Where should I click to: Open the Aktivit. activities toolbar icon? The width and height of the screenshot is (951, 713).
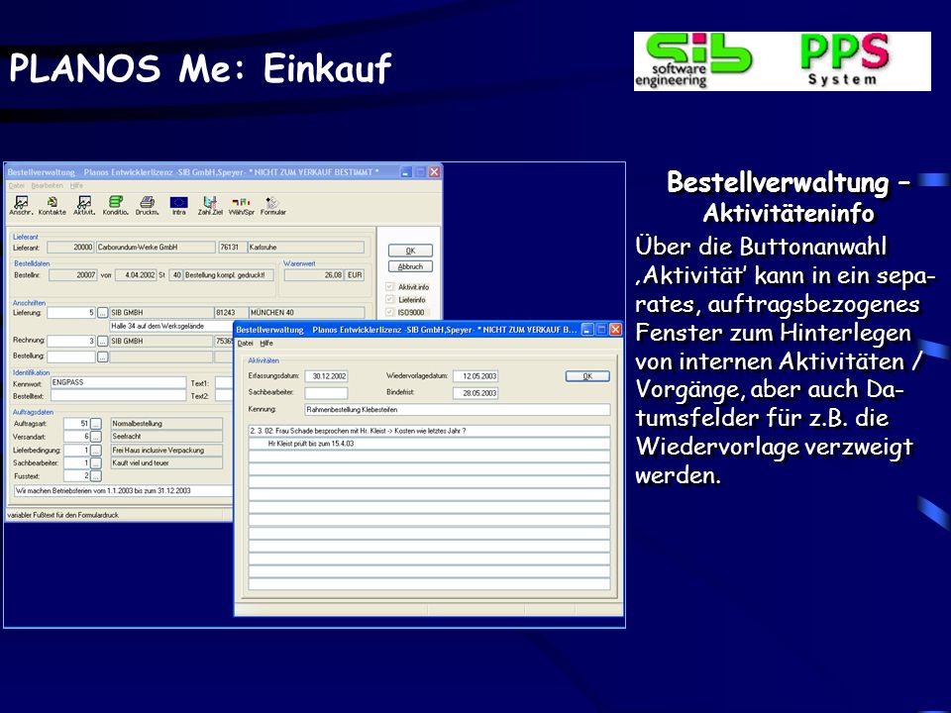coord(84,206)
